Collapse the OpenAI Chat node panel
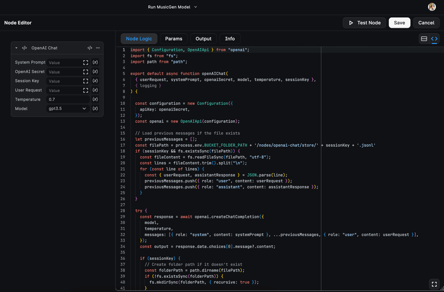Screen dimensions: 444x292 (x=16, y=48)
